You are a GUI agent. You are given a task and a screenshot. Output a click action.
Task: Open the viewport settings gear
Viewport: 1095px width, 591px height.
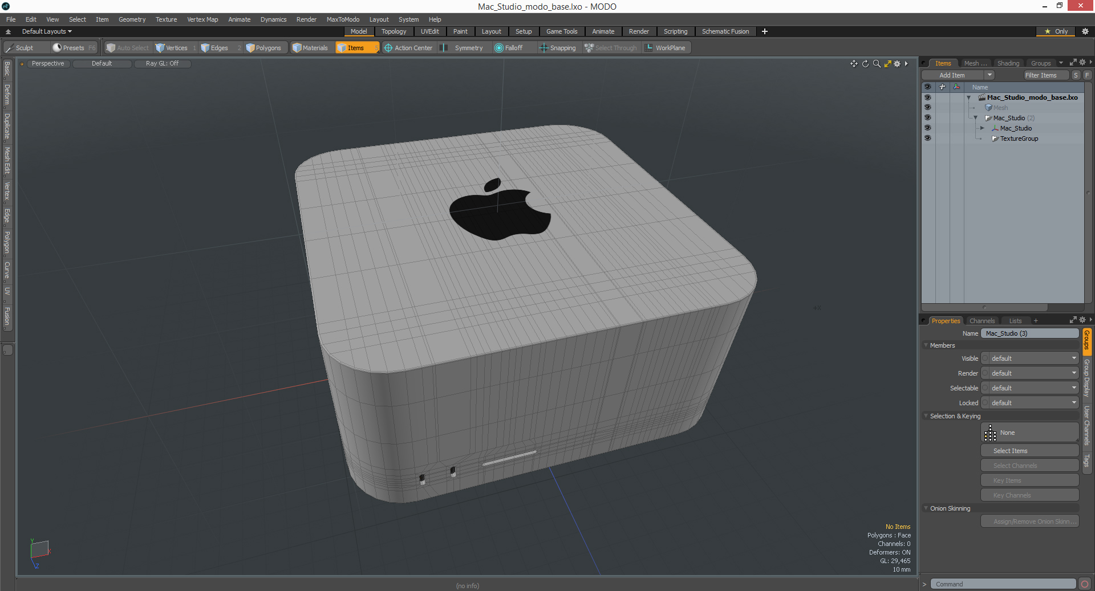pos(897,64)
